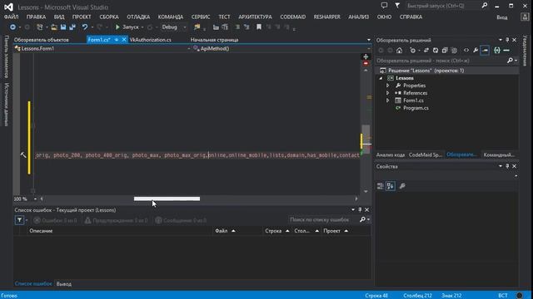Click the Categorized icon in Properties panel
This screenshot has width=533, height=299.
381,186
